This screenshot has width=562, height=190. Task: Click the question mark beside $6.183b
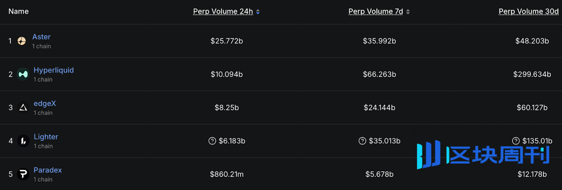tap(212, 141)
